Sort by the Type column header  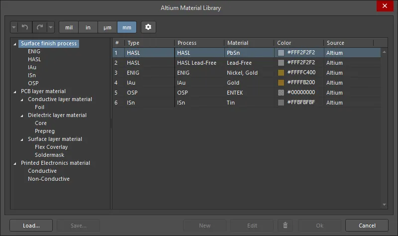click(149, 43)
